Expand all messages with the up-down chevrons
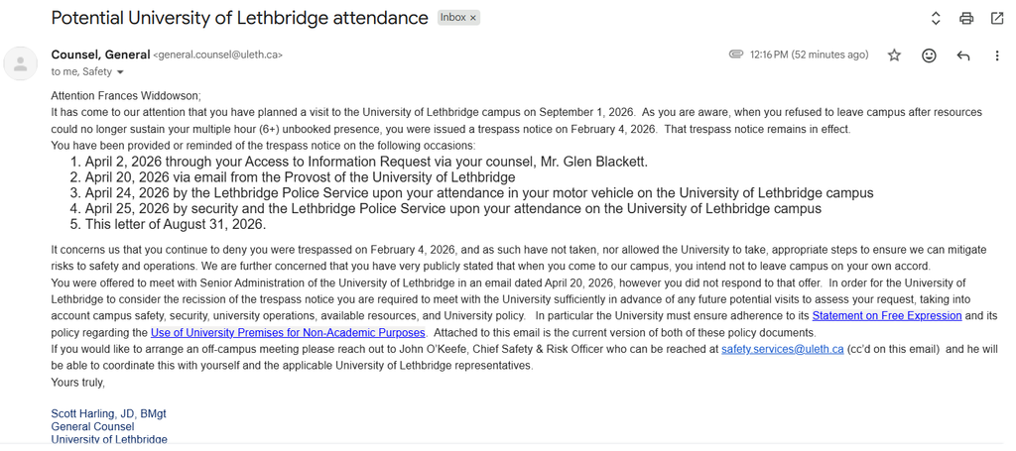The image size is (1016, 451). tap(935, 18)
